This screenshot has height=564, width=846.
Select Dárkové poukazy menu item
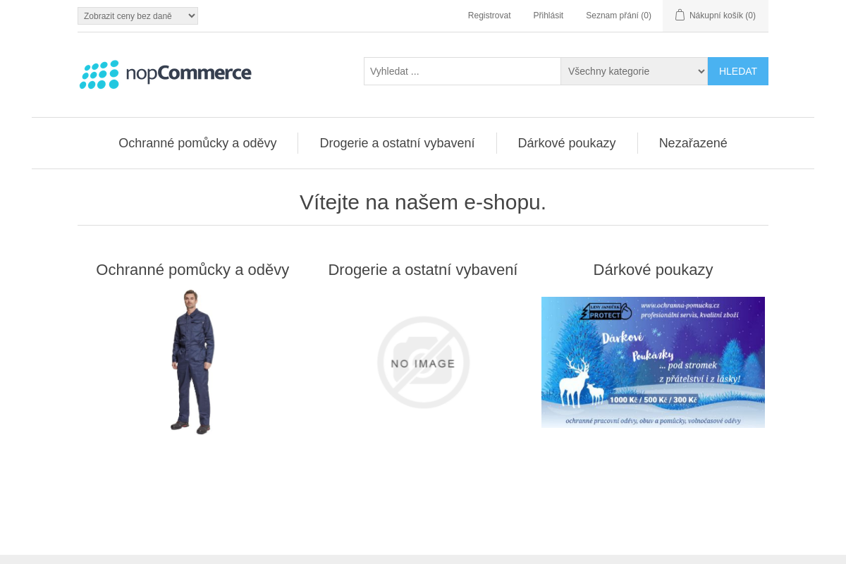[567, 143]
